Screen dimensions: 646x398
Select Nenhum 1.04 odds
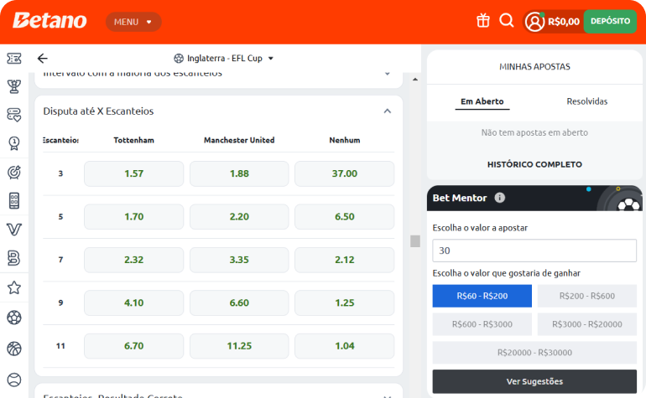[345, 346]
